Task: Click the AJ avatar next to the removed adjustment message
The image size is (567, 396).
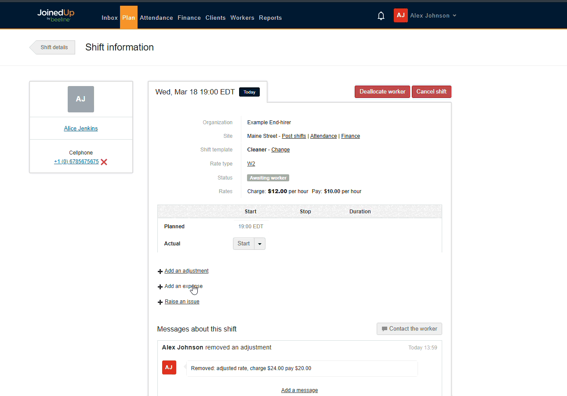Action: [x=169, y=367]
